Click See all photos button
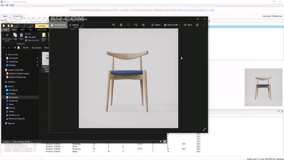This screenshot has width=284, height=160. tap(58, 25)
